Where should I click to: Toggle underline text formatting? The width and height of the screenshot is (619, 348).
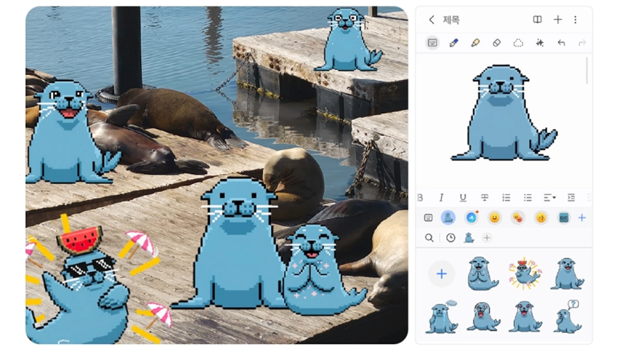click(463, 197)
